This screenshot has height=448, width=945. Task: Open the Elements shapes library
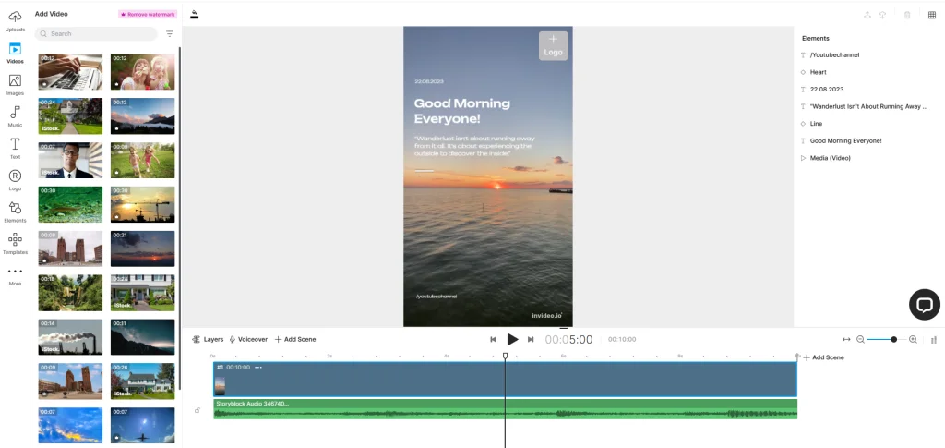pos(15,212)
